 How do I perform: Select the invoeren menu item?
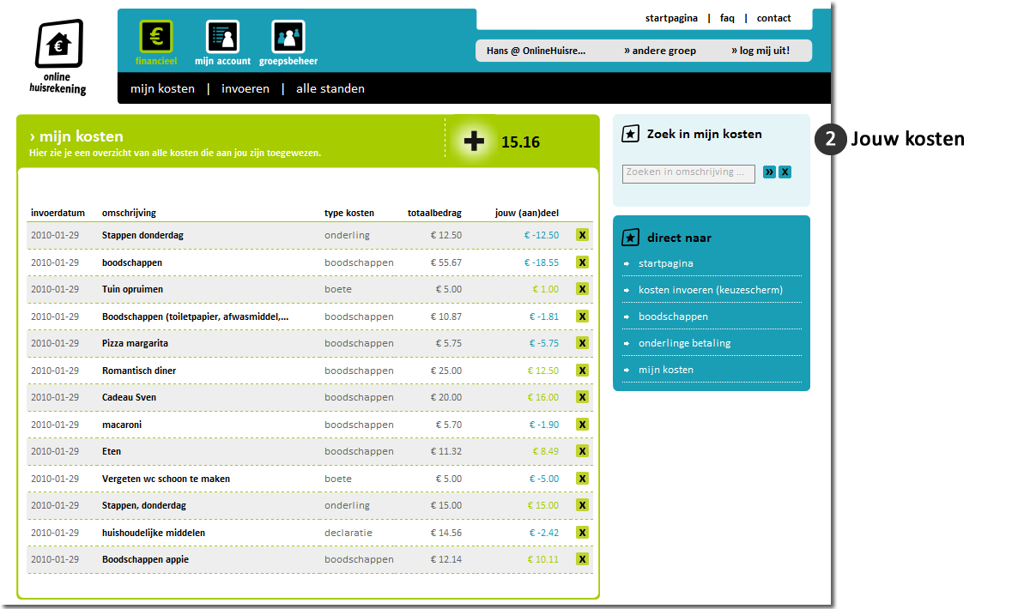pos(245,88)
